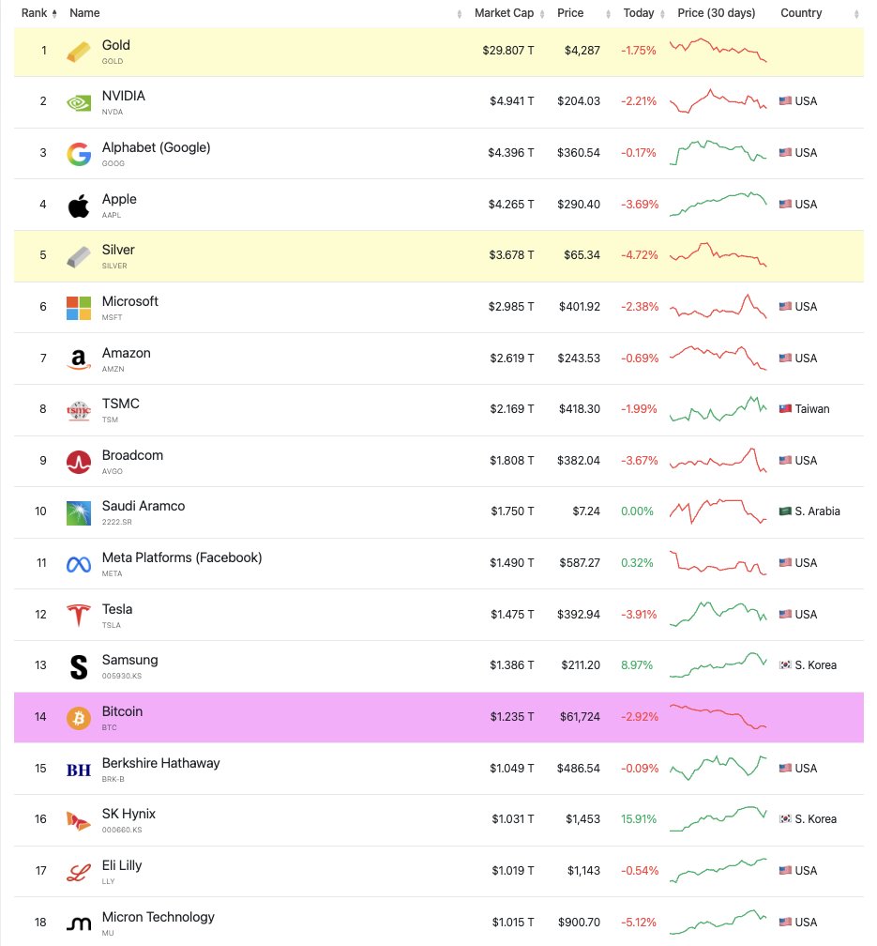Click the 15.91% daily change value
This screenshot has width=877, height=946.
pyautogui.click(x=638, y=818)
